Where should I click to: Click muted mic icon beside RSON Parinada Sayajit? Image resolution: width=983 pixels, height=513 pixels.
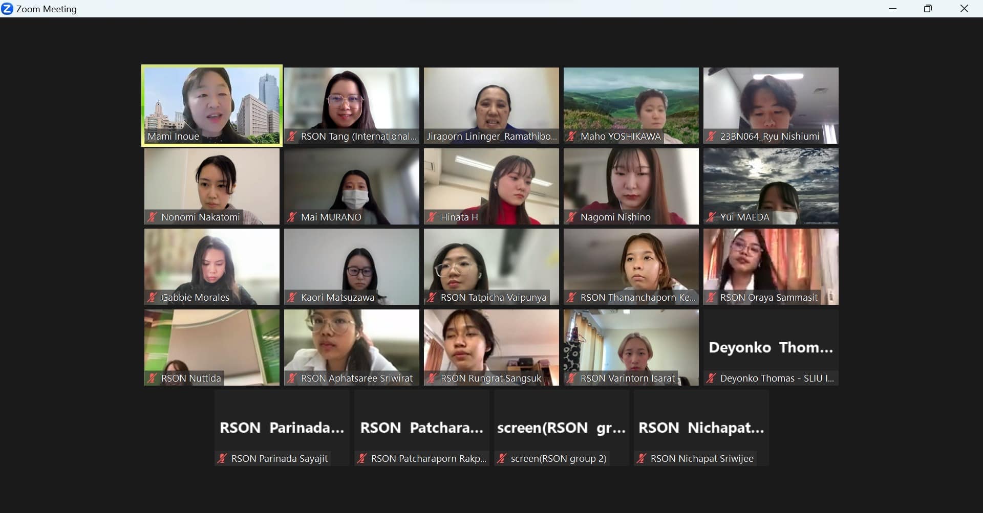[x=222, y=459]
